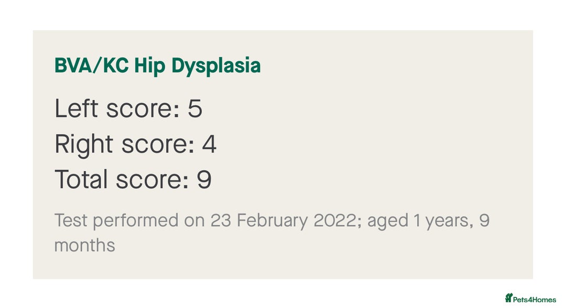Click the Pets4Homes brand name text

click(535, 300)
